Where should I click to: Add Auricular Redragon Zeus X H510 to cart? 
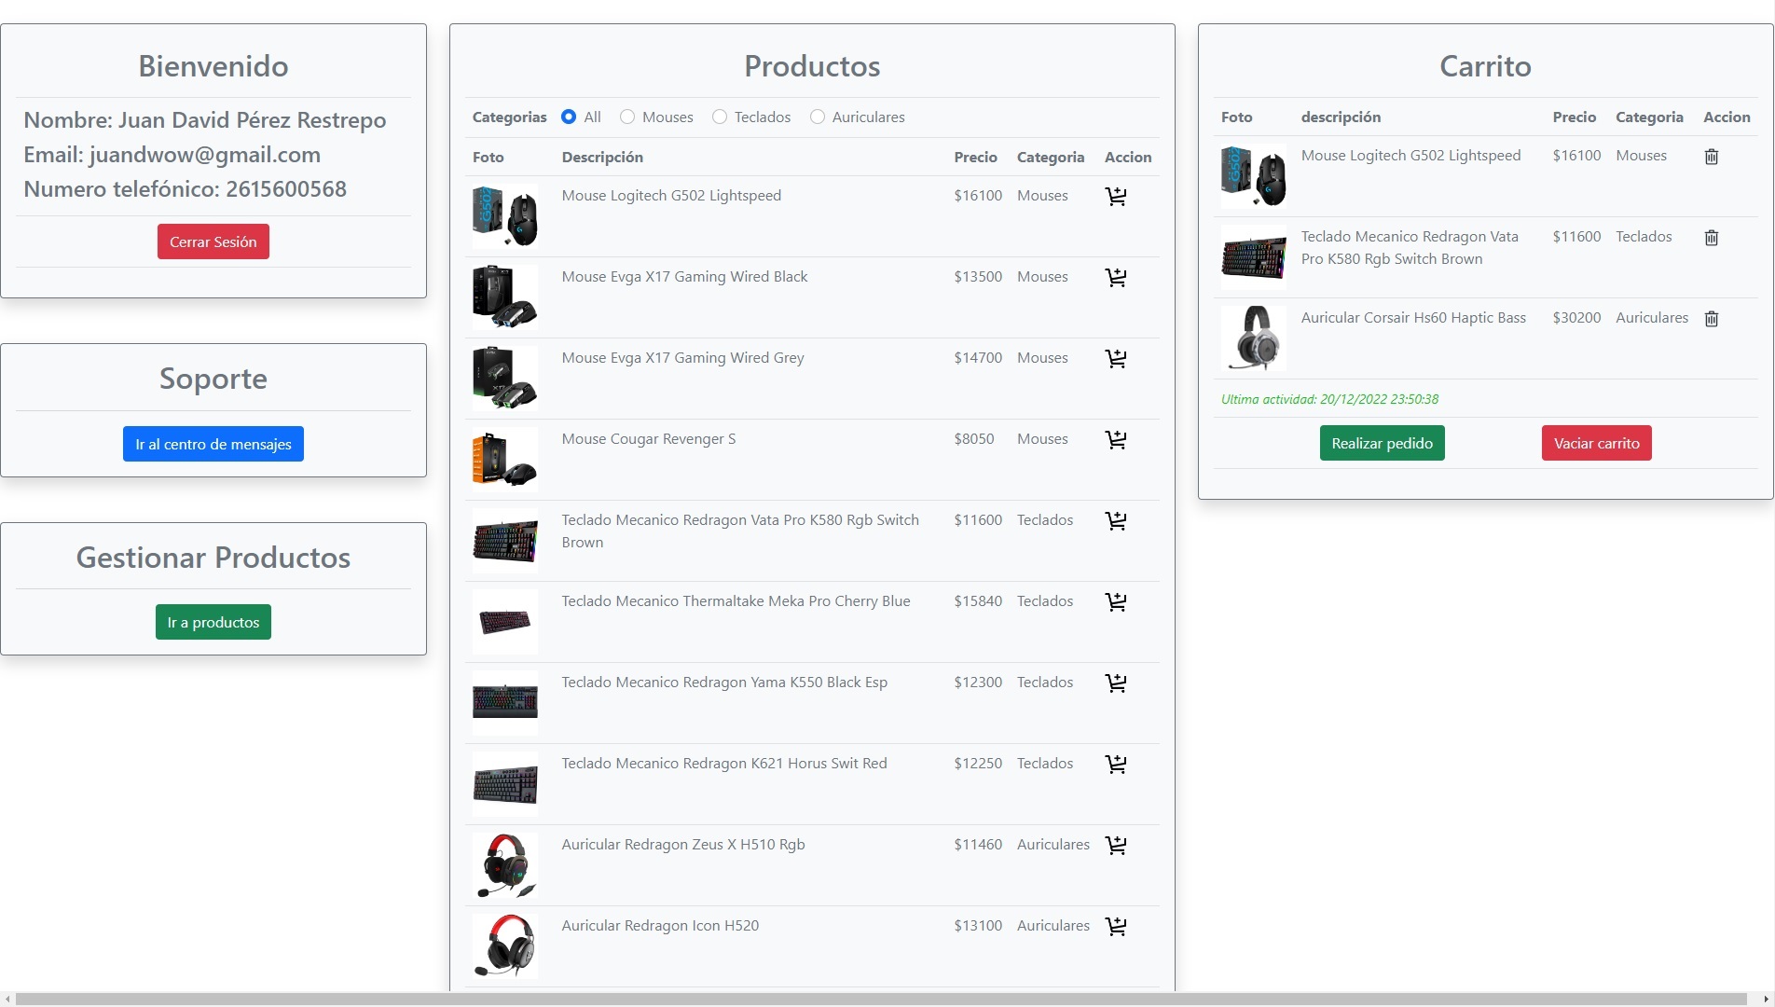click(1115, 846)
